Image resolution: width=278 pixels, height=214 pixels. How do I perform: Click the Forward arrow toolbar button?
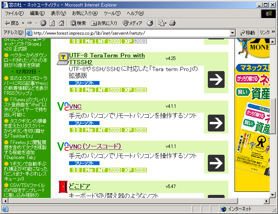(30, 23)
